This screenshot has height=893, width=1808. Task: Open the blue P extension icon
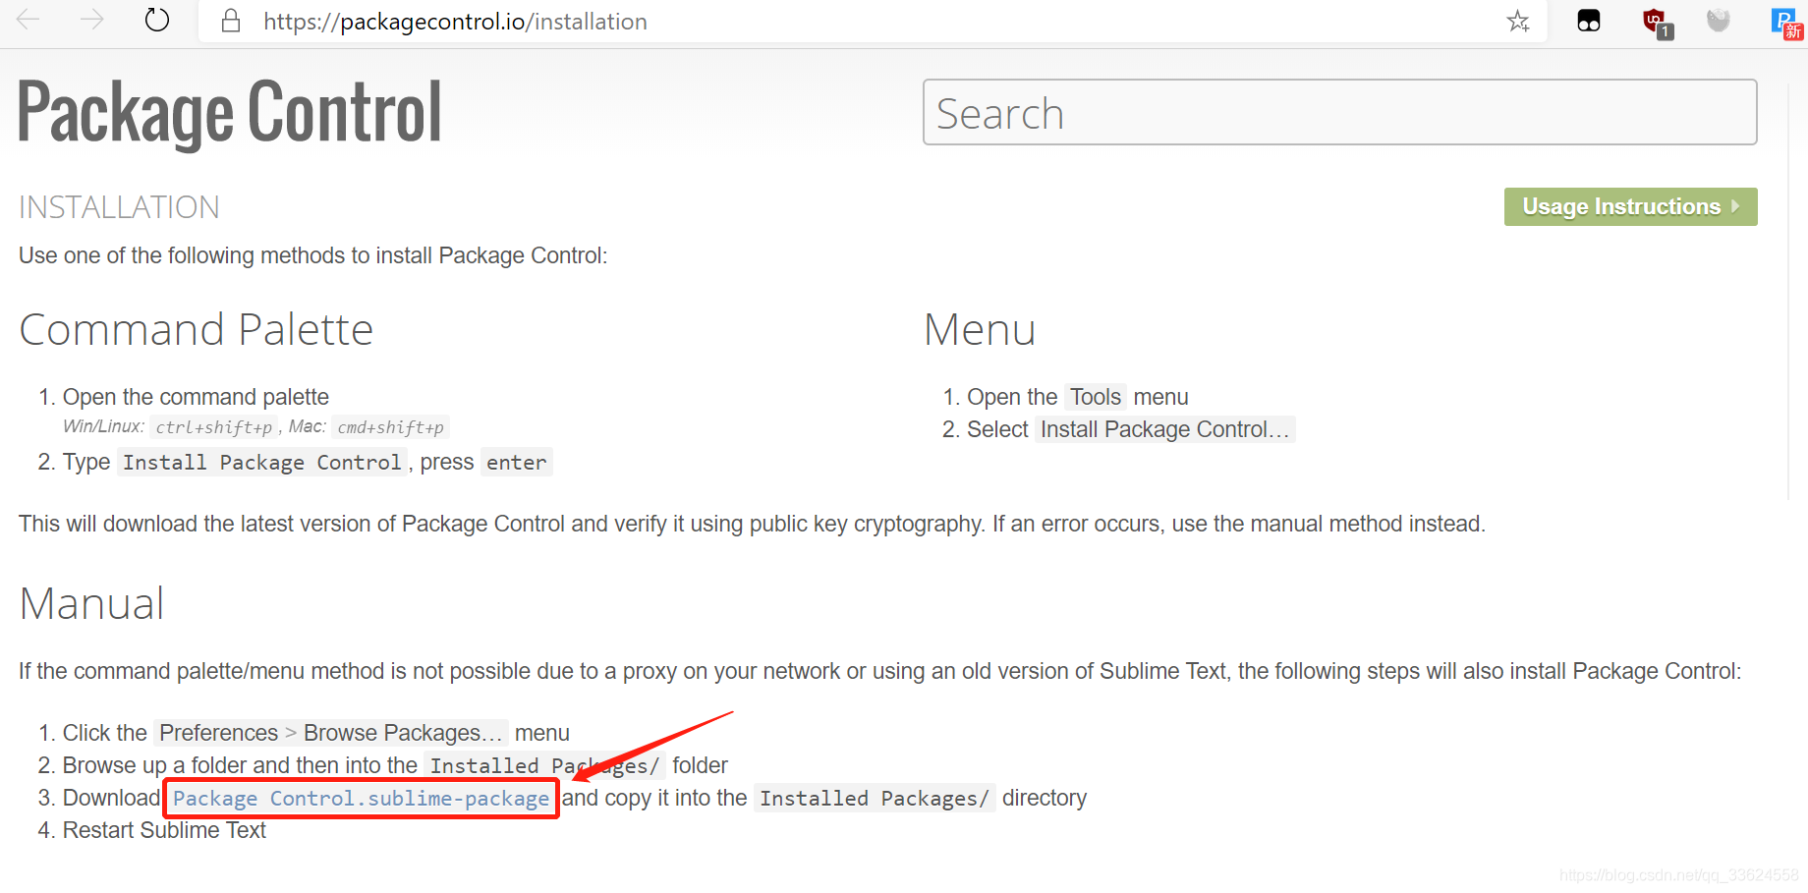point(1786,23)
